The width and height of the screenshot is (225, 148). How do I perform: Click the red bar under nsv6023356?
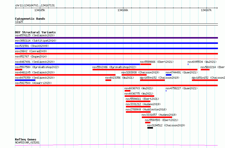tap(108, 80)
